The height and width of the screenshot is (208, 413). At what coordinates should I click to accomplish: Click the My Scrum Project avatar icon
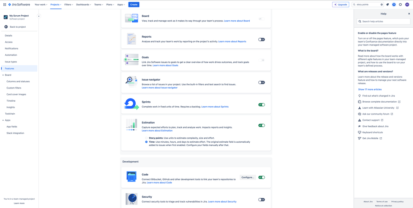pyautogui.click(x=5, y=17)
